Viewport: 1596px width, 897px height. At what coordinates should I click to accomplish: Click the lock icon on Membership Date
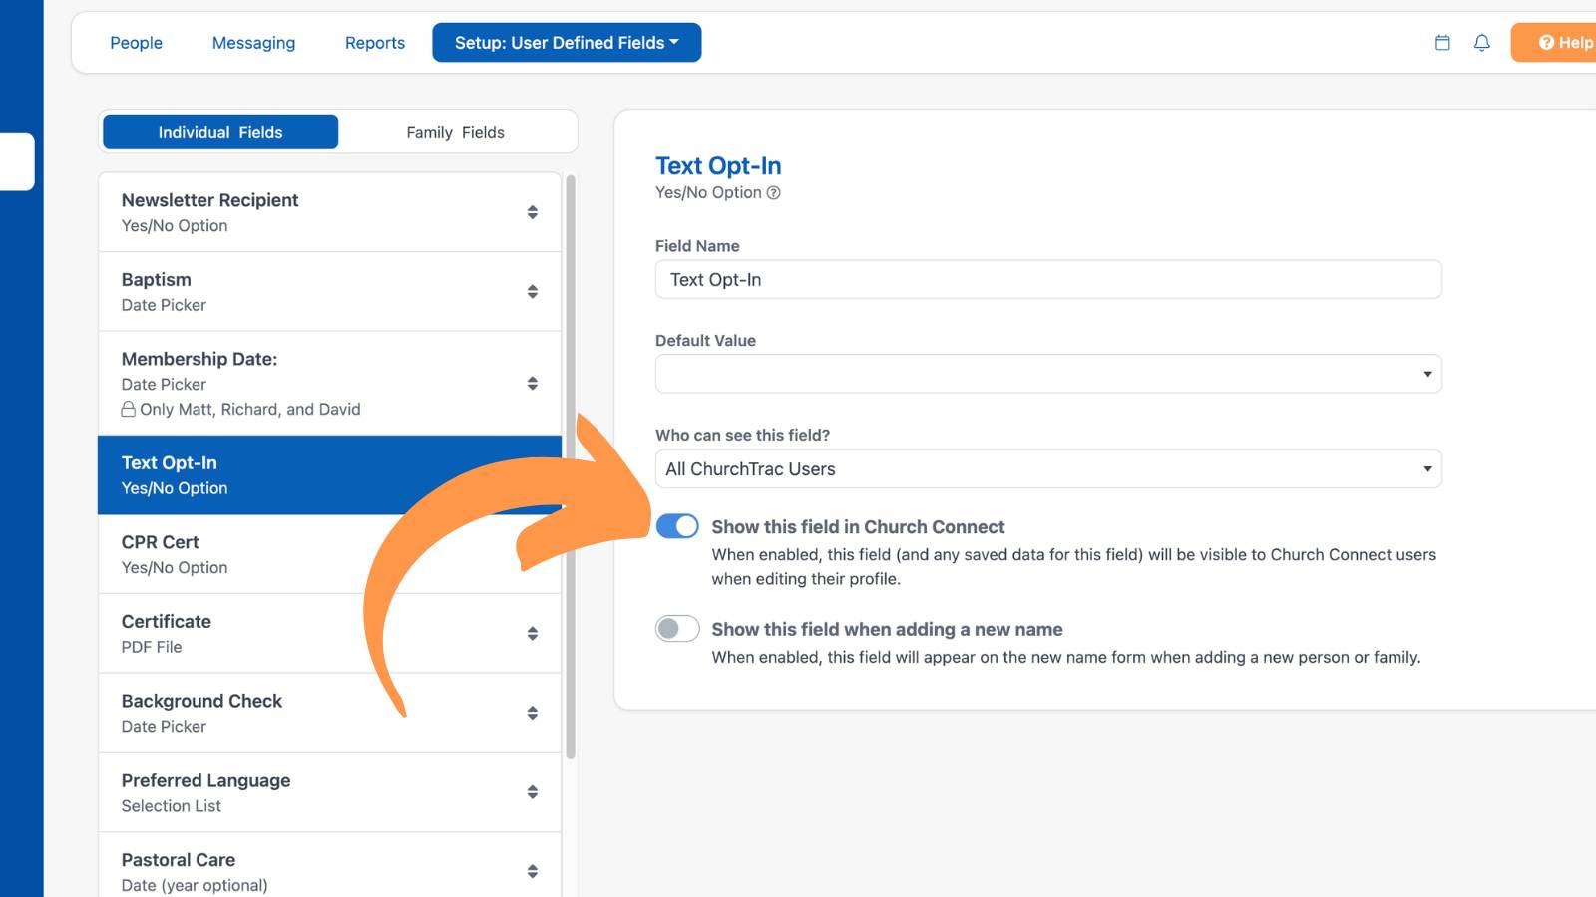tap(129, 409)
